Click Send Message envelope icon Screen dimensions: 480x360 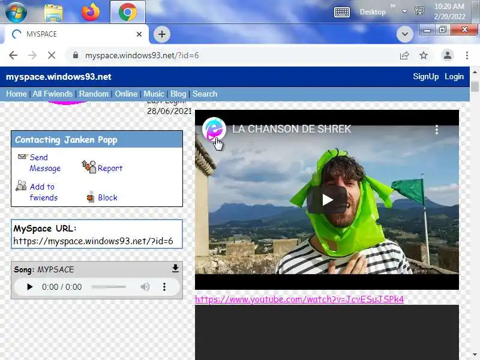click(22, 157)
